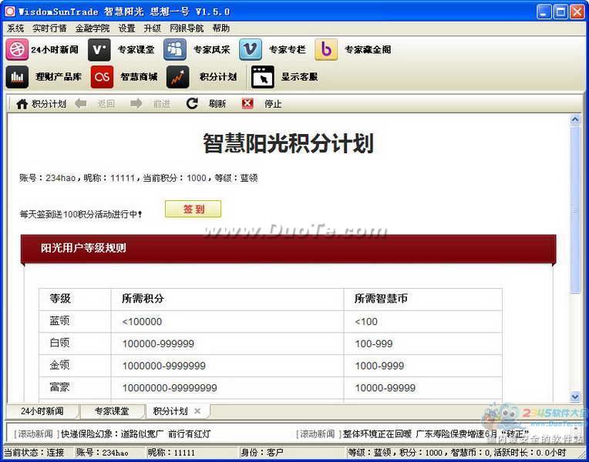Viewport: 589px width, 462px height.
Task: Click the 专家课堂 icon
Action: pos(99,50)
